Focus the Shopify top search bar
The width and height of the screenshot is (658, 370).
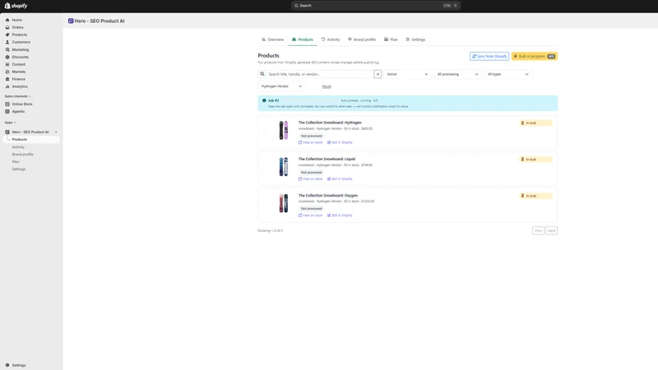[x=376, y=6]
